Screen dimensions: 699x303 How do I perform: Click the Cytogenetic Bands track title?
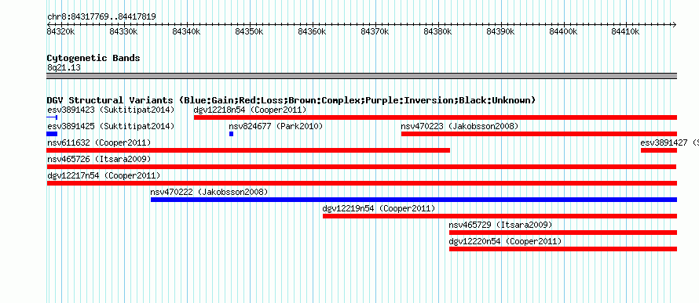pos(93,58)
